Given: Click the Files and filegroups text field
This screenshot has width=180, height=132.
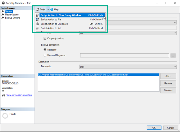Looking at the screenshot, I should 125,55.
